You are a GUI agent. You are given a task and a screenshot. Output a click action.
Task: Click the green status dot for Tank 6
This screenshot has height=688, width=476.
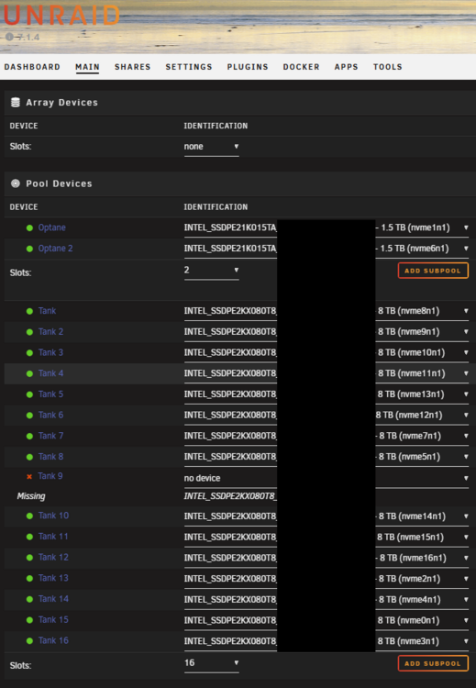(29, 416)
